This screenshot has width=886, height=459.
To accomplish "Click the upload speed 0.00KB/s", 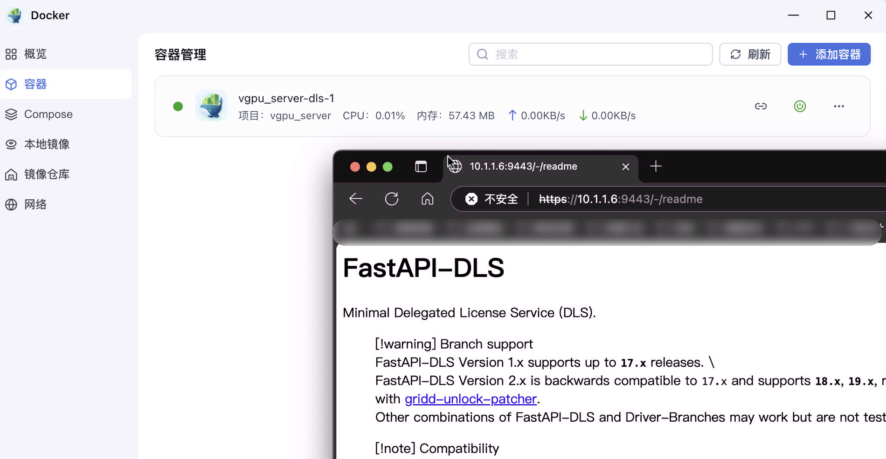I will click(537, 115).
